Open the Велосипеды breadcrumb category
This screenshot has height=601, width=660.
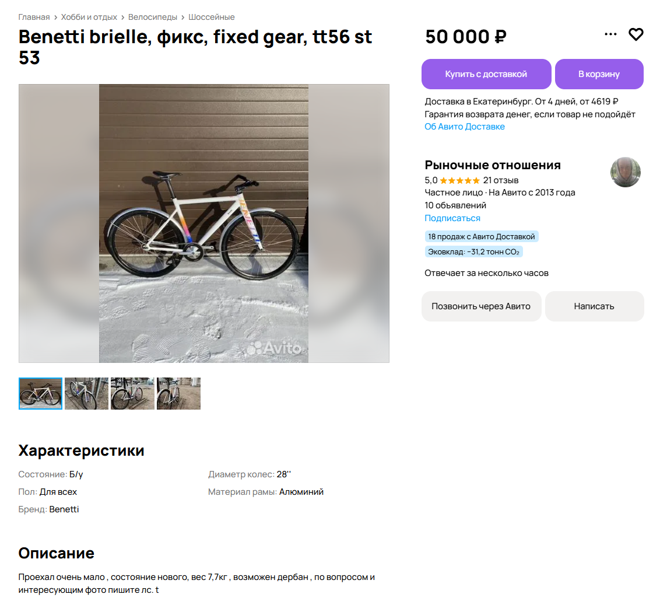(x=152, y=18)
